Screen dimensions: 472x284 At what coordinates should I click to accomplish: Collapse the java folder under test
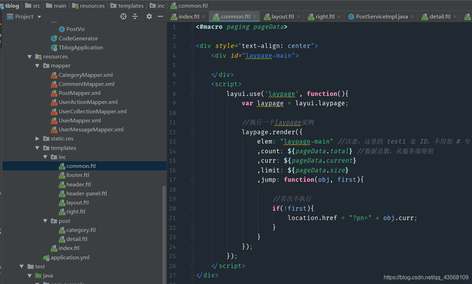point(30,276)
